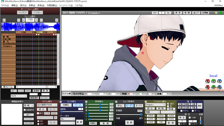Open the 地面 dropdown in accessory panel

[x=152, y=112]
